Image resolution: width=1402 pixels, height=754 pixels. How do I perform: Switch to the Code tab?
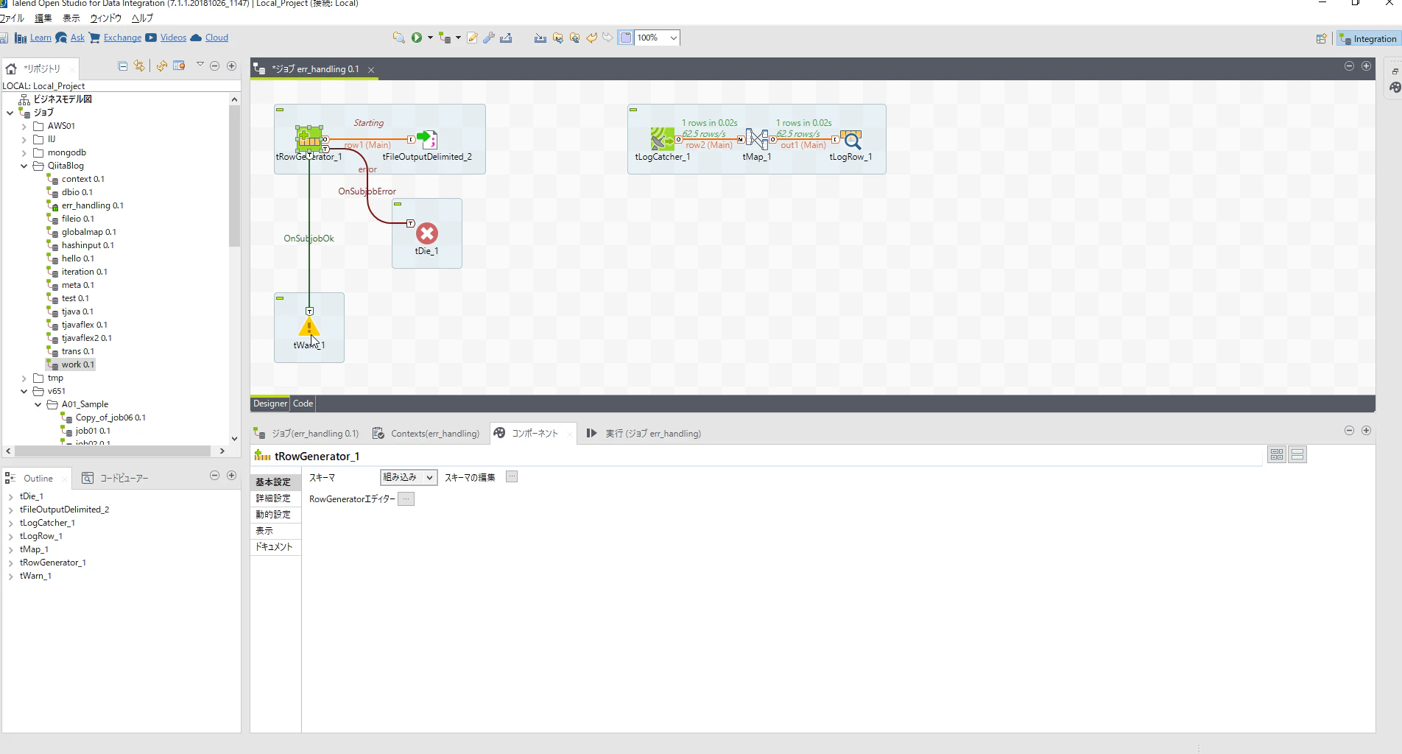point(303,404)
